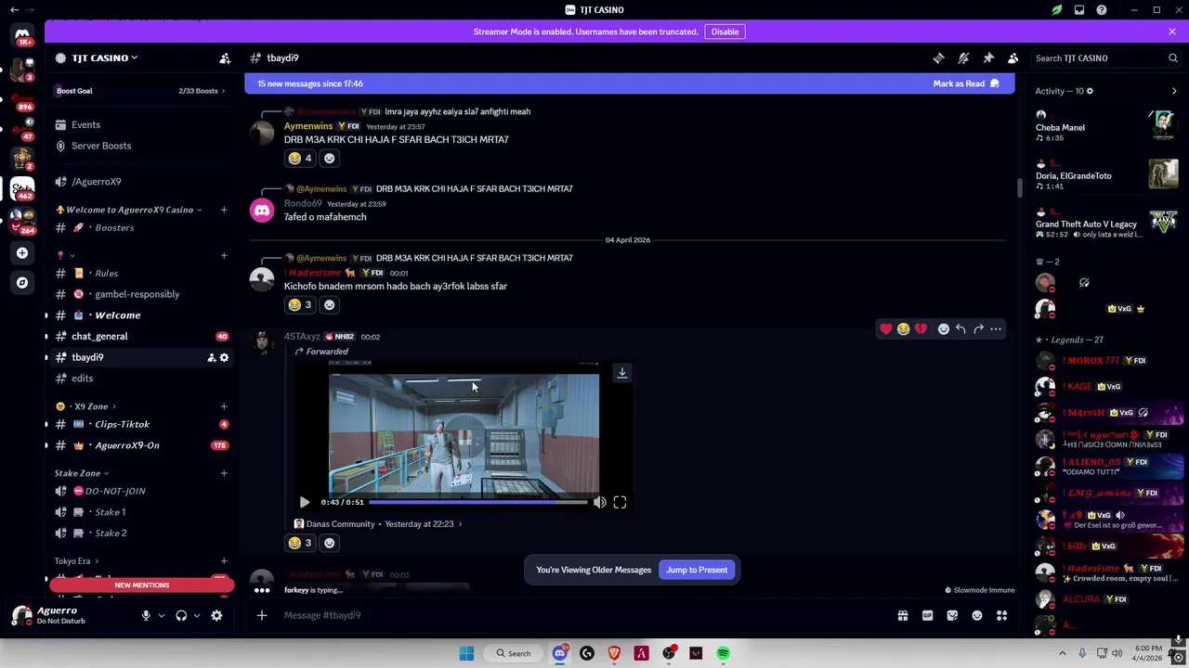
Task: Expand the Activity panel chevron
Action: tap(1174, 91)
